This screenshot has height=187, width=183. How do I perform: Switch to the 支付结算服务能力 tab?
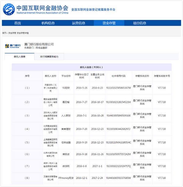(49, 57)
